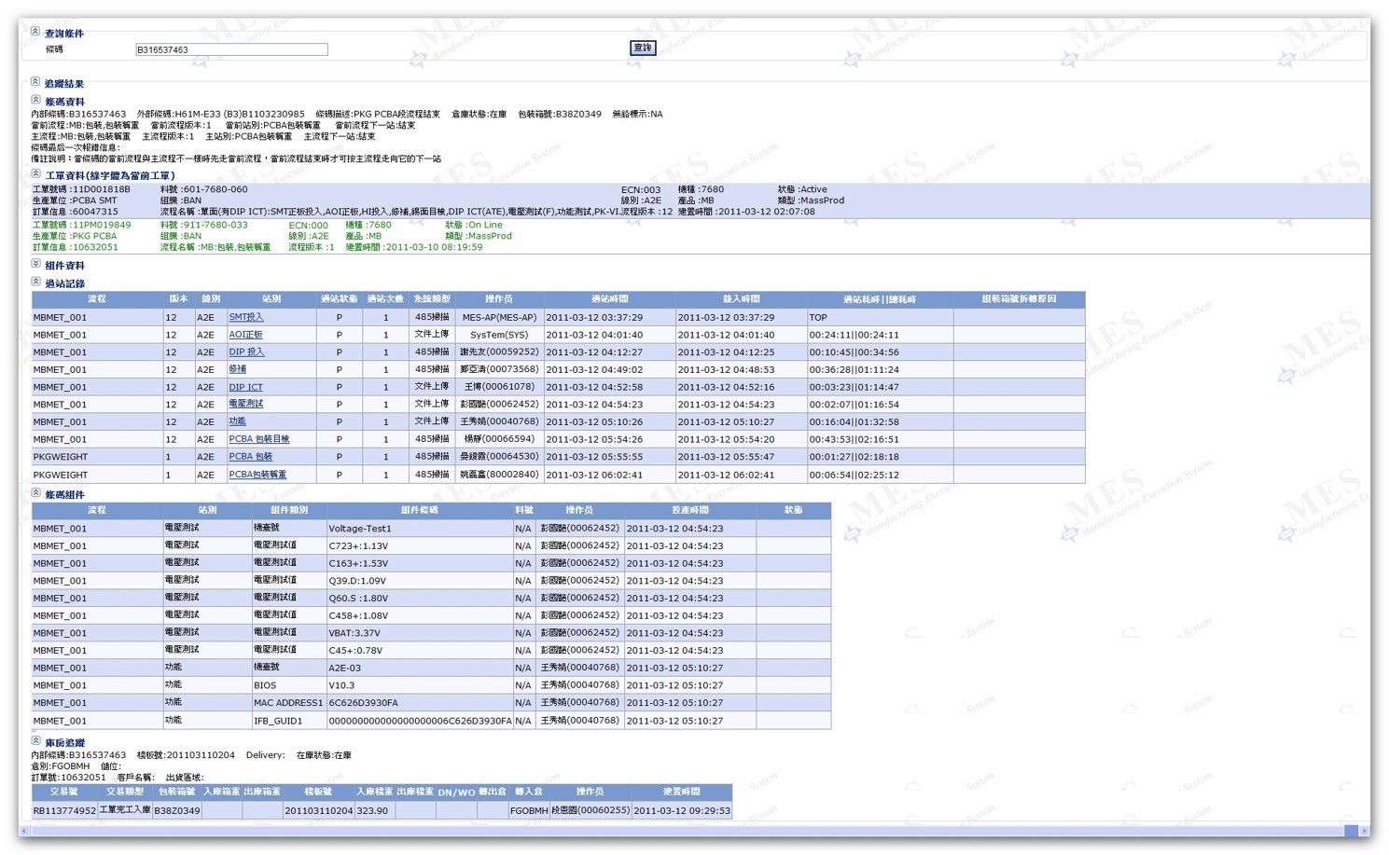
Task: Collapse the 條碼資料 section icon
Action: tap(35, 100)
